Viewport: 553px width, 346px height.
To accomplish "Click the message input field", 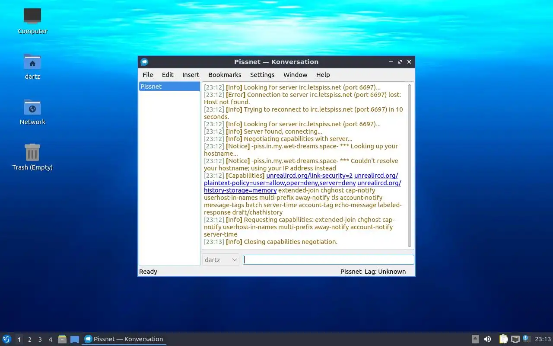I will 328,259.
